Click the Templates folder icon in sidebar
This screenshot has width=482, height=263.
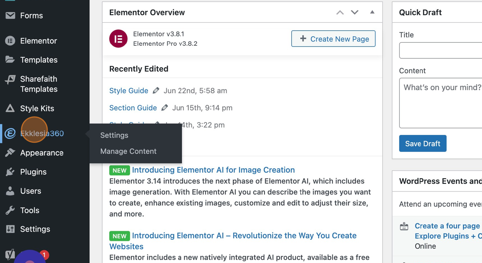[x=10, y=60]
